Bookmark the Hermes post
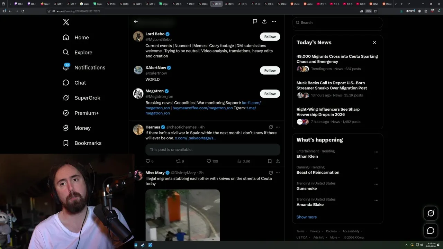 tap(270, 161)
